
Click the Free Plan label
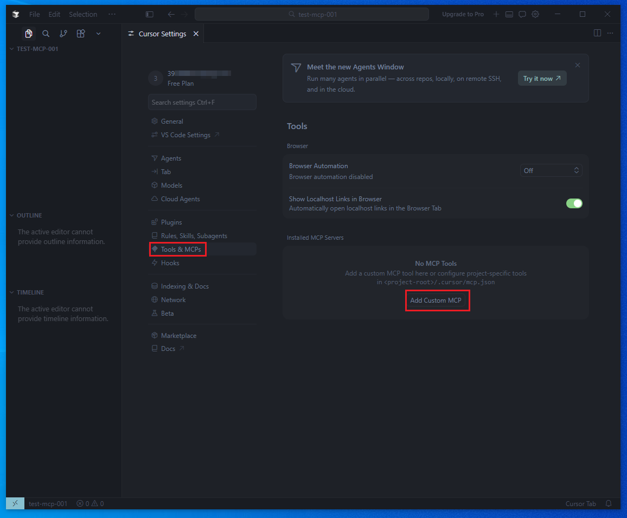tap(181, 83)
